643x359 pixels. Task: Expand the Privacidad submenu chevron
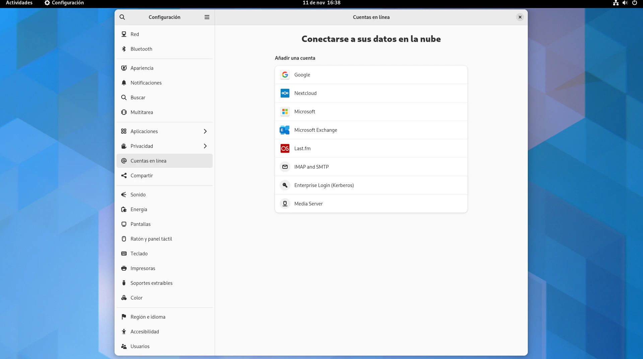point(205,146)
